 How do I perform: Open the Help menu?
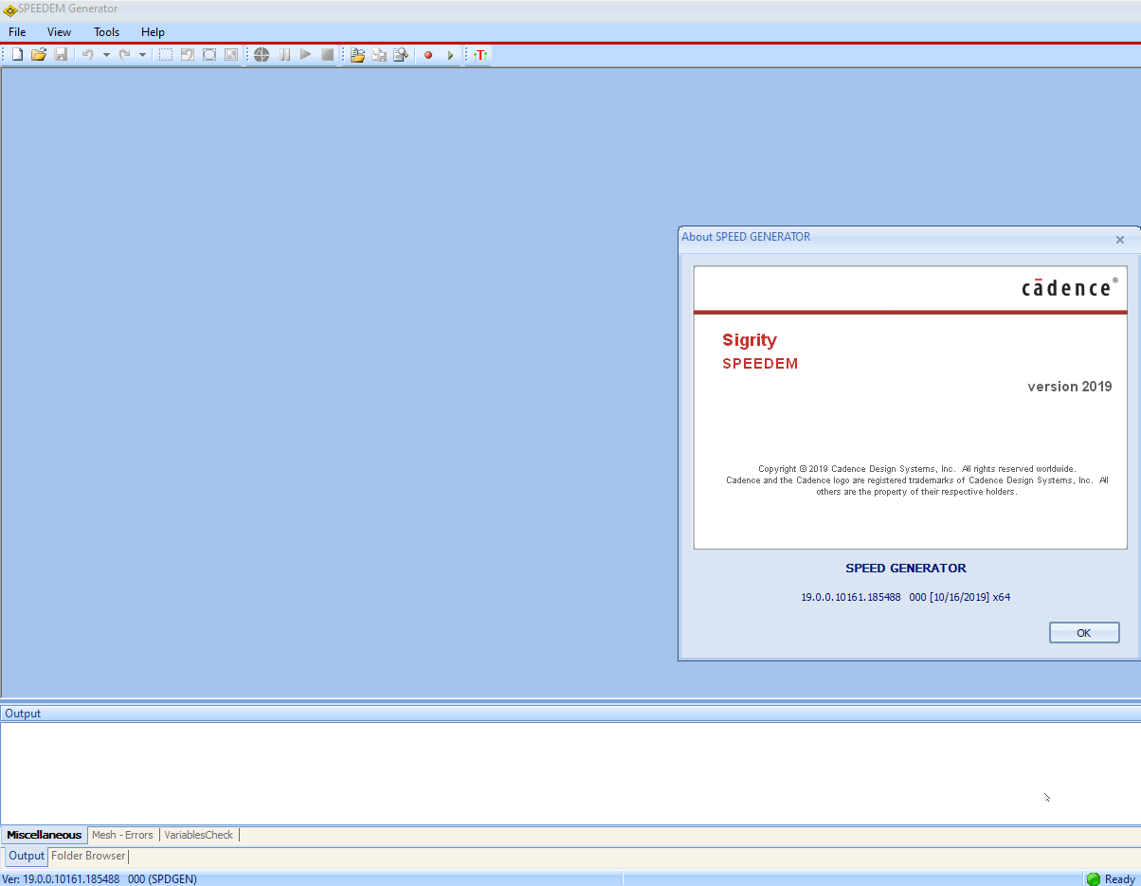coord(153,32)
